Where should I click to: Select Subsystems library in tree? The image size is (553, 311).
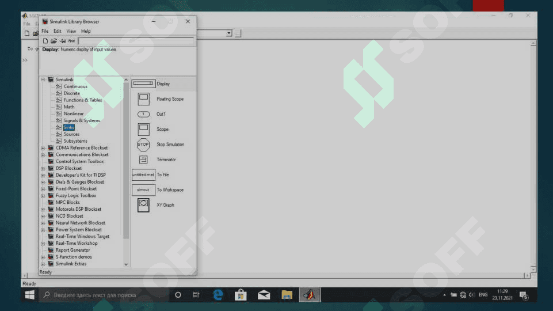[x=75, y=141]
